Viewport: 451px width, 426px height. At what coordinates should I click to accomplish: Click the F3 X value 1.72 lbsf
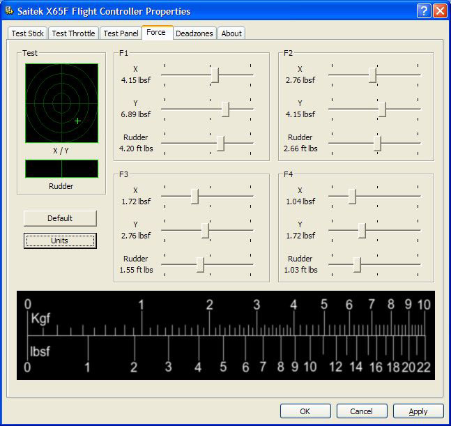pyautogui.click(x=136, y=201)
